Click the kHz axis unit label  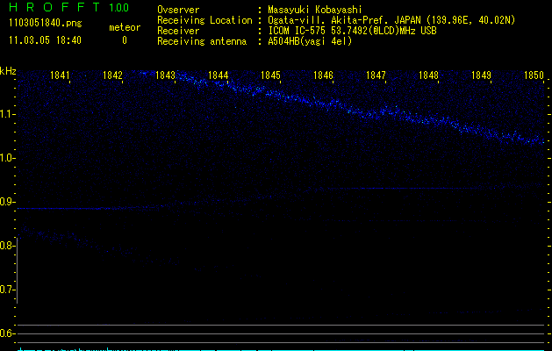(x=8, y=71)
